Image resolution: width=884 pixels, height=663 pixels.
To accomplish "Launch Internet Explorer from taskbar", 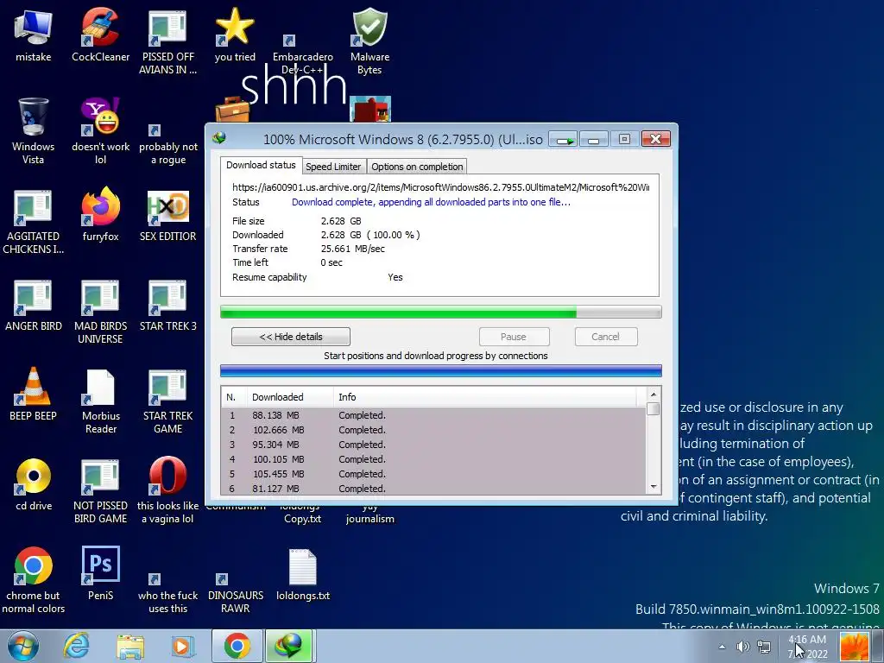I will pyautogui.click(x=76, y=646).
